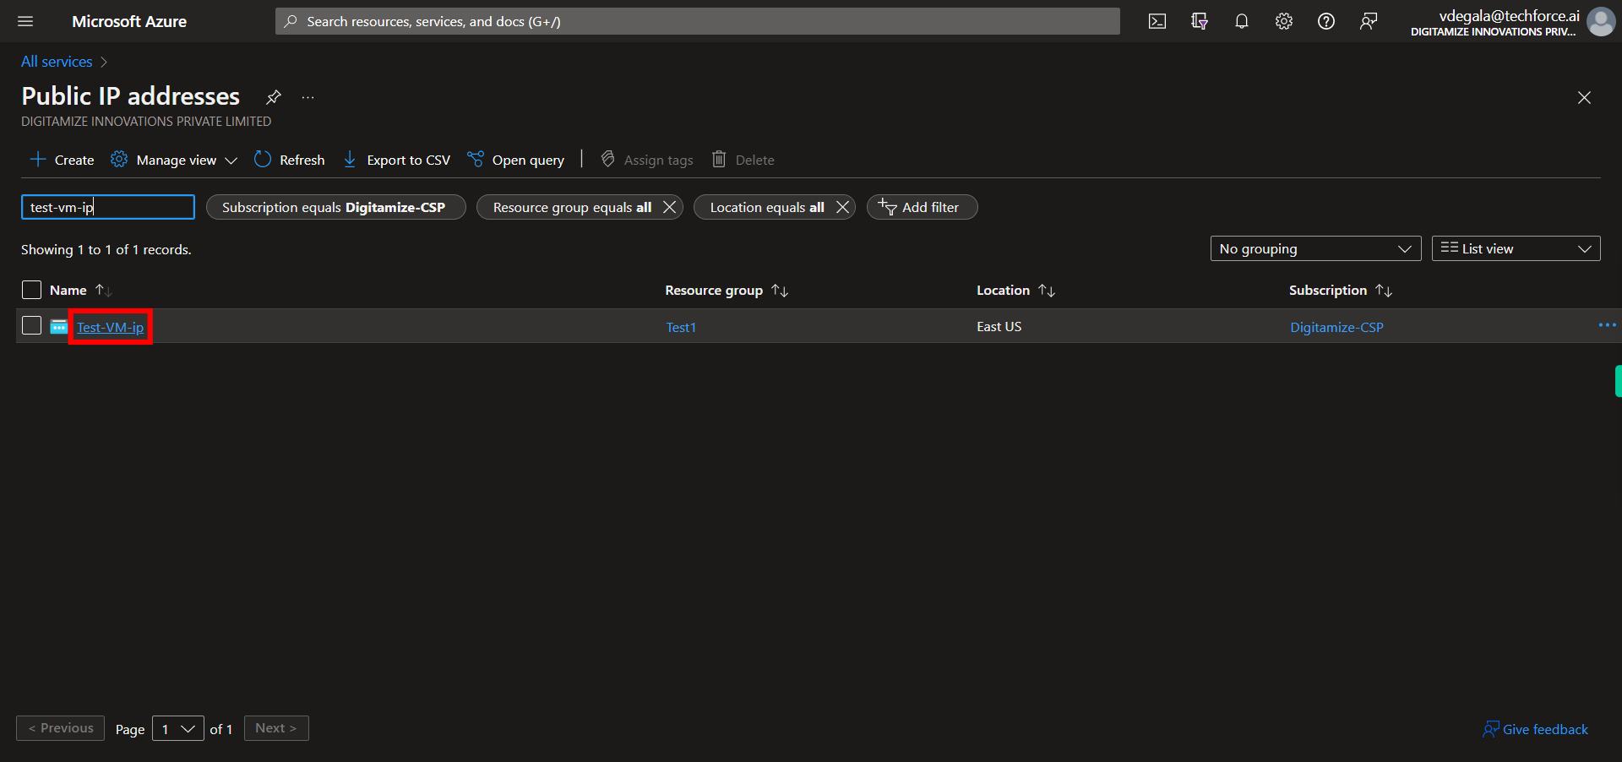Click the filter field containing test-vm-ip
The image size is (1622, 762).
108,207
